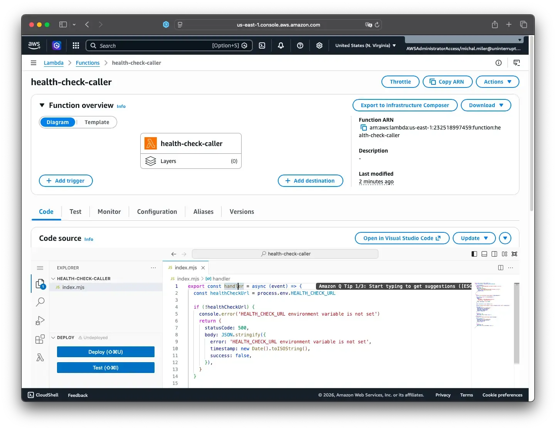Open the Actions dropdown
Image resolution: width=556 pixels, height=430 pixels.
(x=497, y=82)
